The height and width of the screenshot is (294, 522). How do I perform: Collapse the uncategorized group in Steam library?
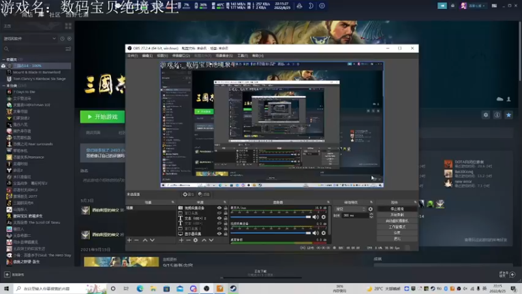coord(4,86)
